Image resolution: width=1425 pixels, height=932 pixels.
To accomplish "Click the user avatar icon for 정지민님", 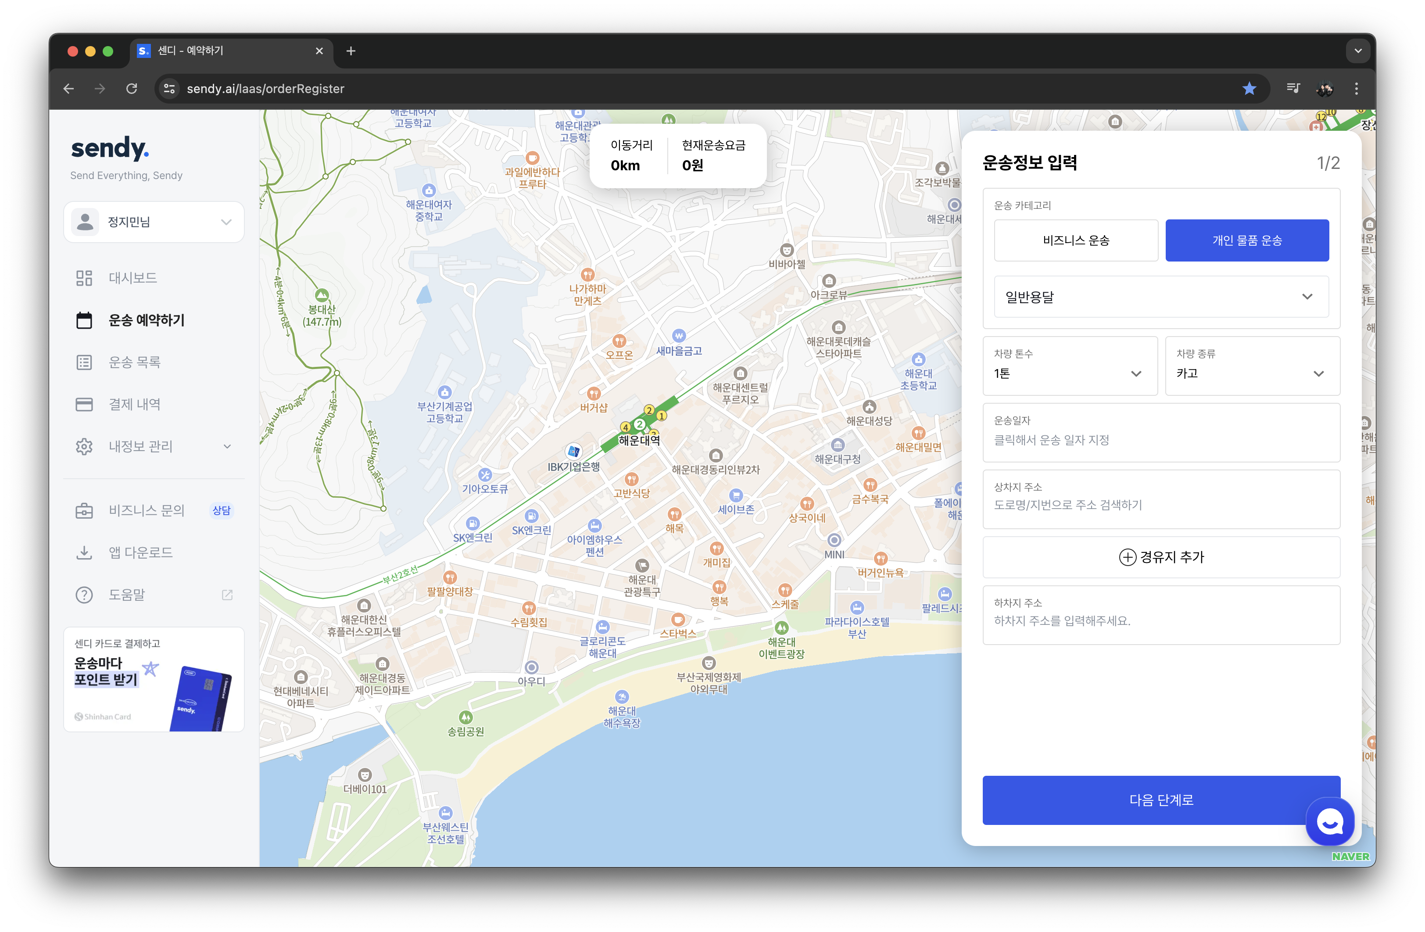I will coord(85,222).
